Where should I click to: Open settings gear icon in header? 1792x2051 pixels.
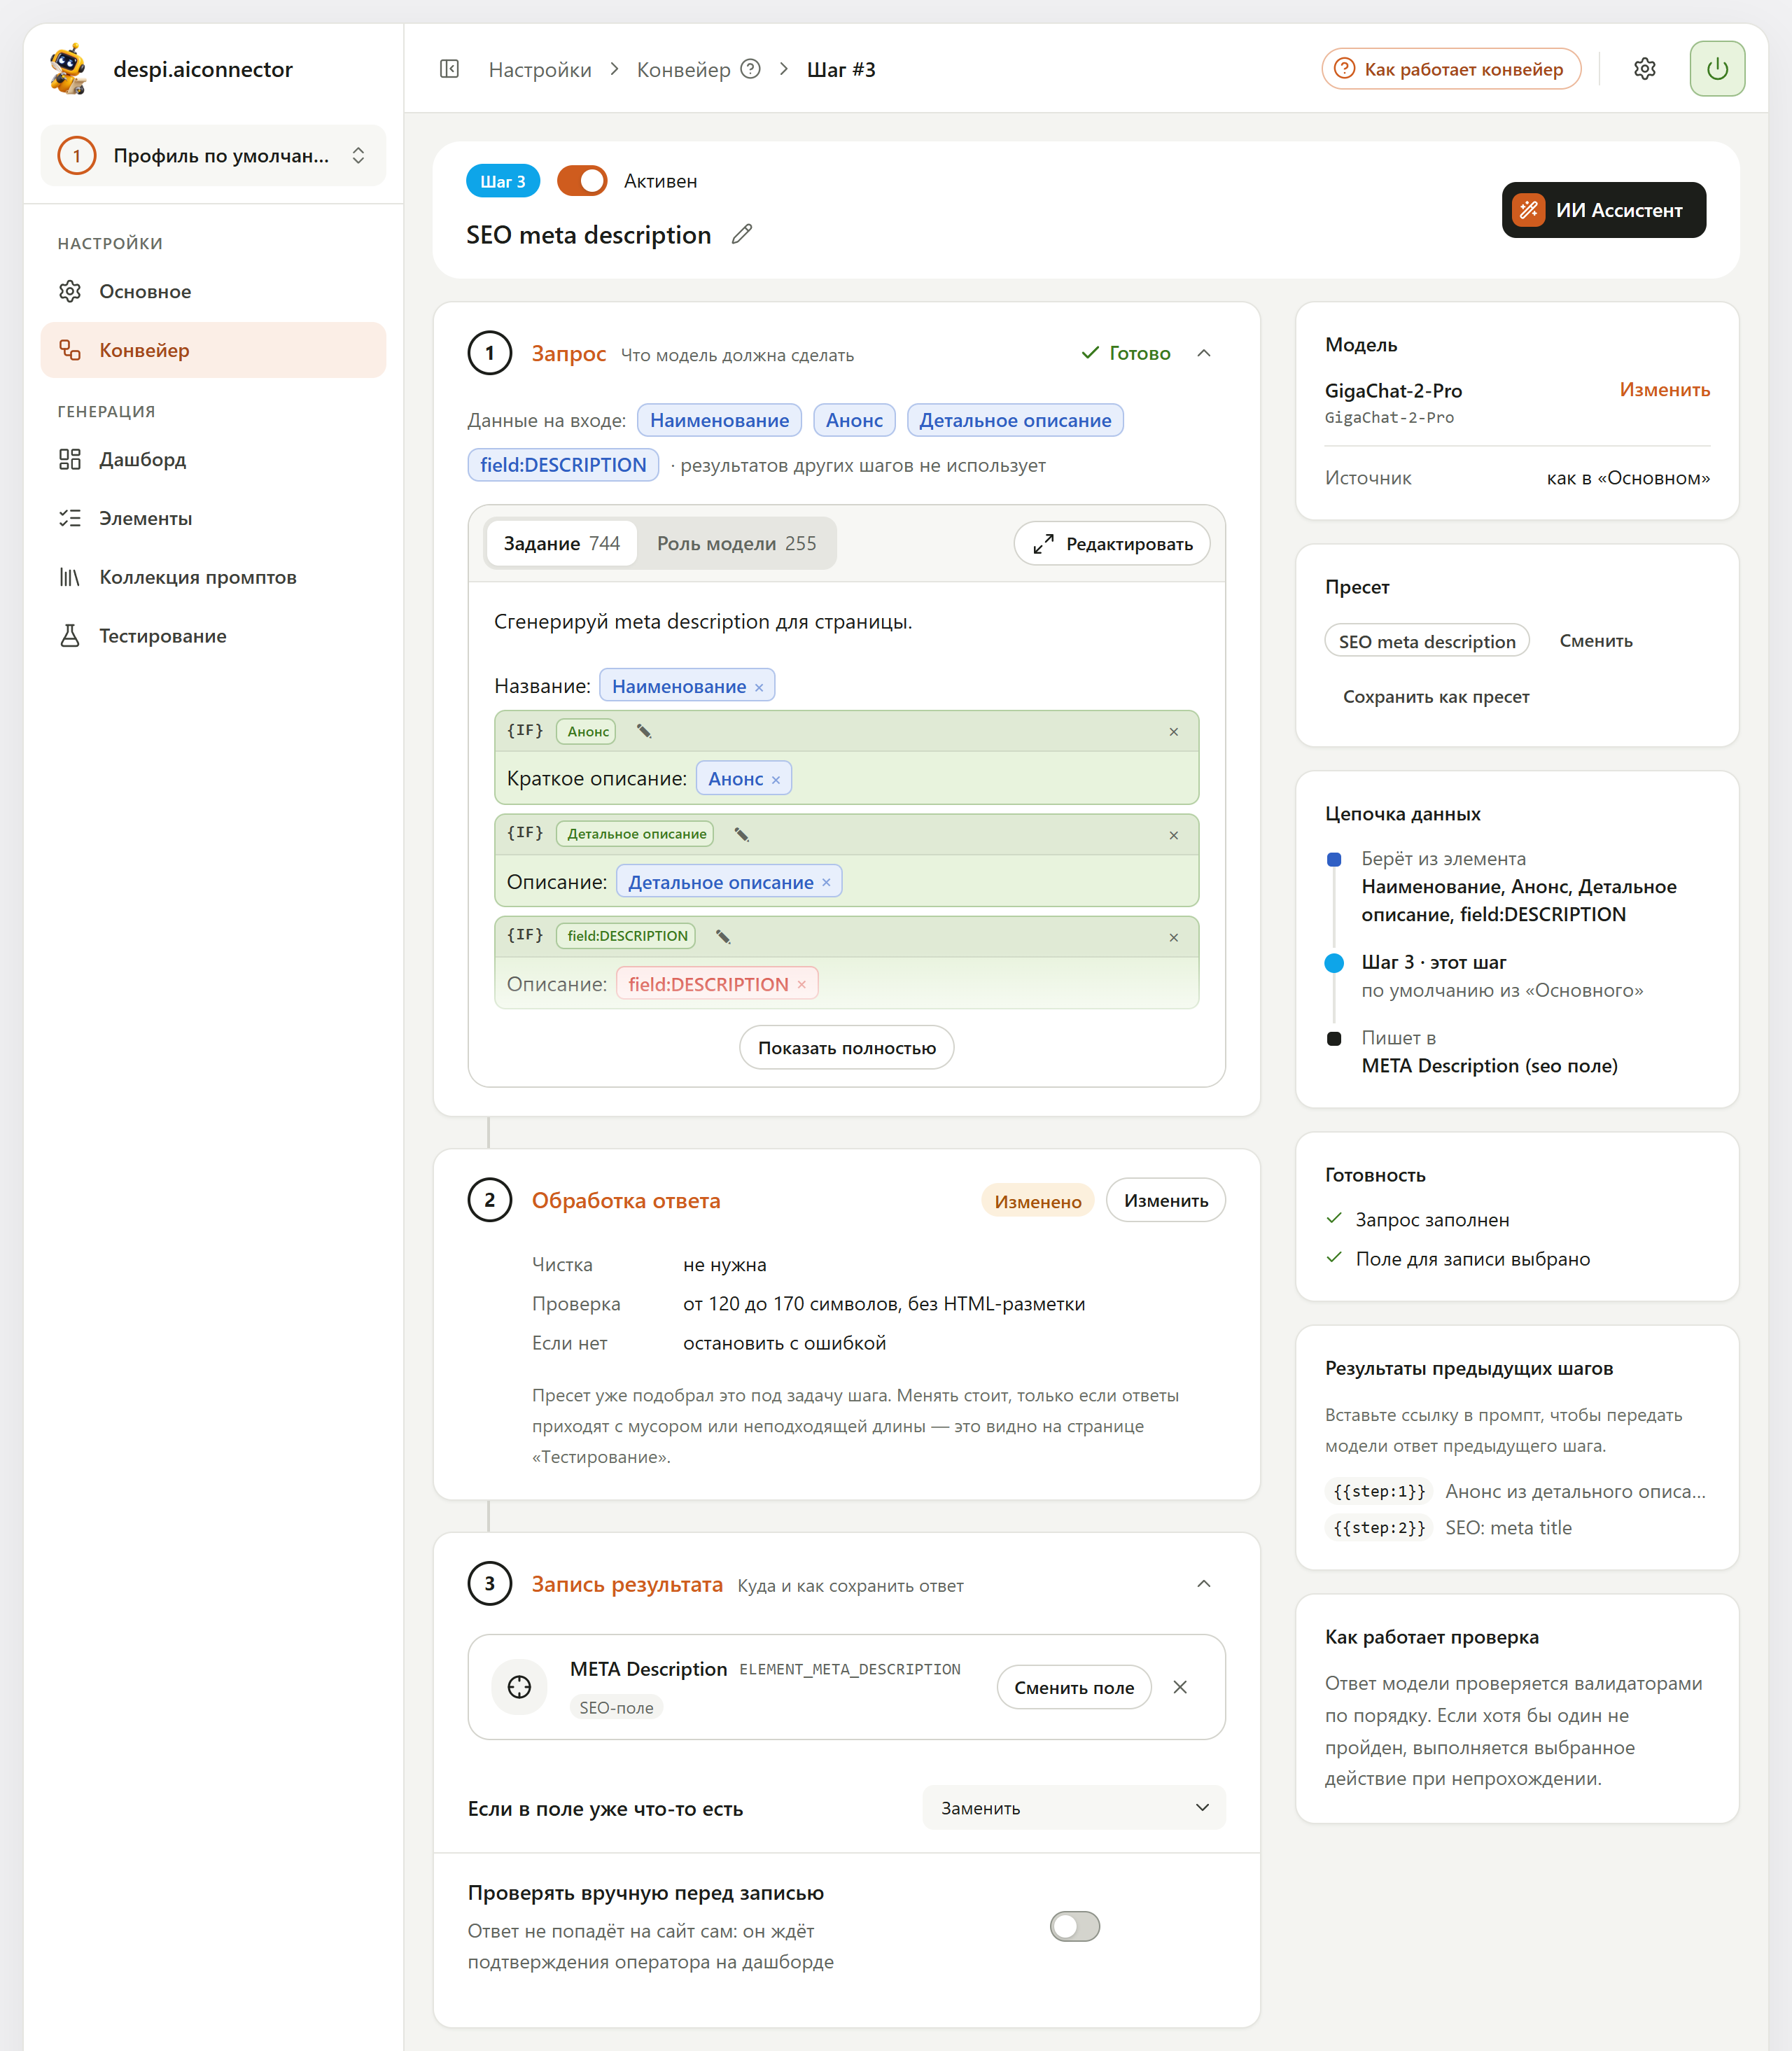tap(1645, 69)
